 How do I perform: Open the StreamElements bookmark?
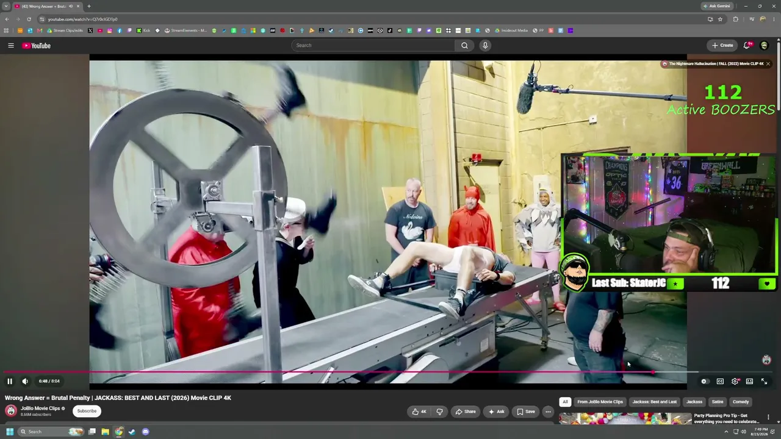(186, 30)
